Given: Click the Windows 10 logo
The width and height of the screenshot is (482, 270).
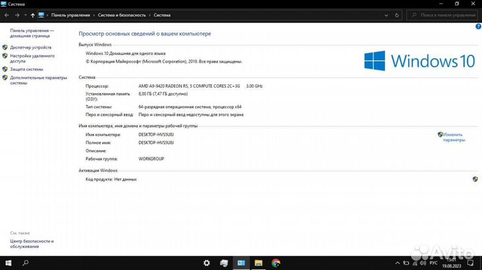Looking at the screenshot, I should click(420, 61).
